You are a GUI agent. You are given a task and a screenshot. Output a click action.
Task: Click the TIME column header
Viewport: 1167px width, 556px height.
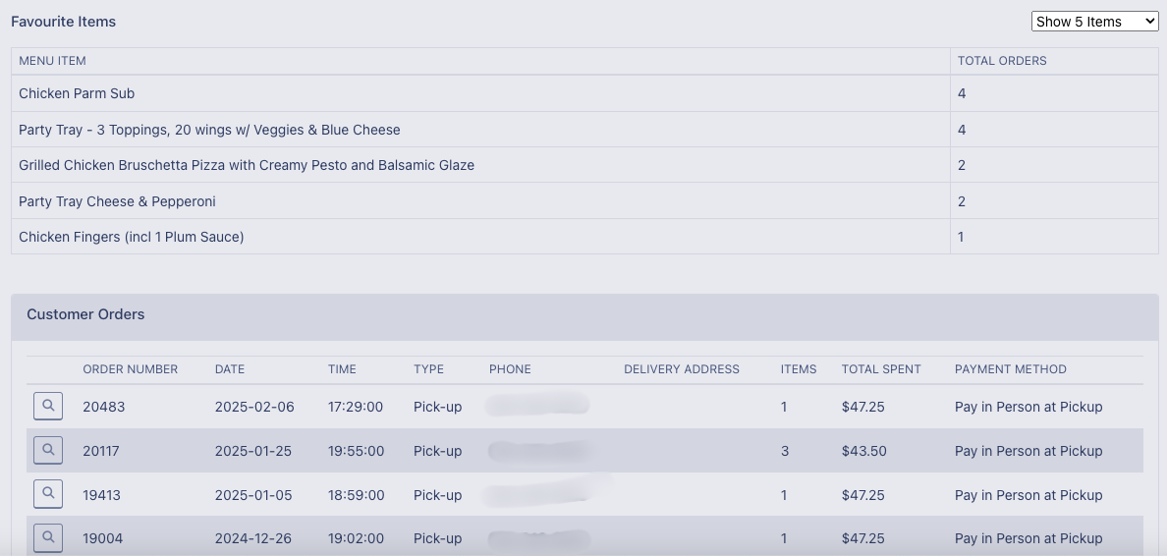pyautogui.click(x=342, y=369)
